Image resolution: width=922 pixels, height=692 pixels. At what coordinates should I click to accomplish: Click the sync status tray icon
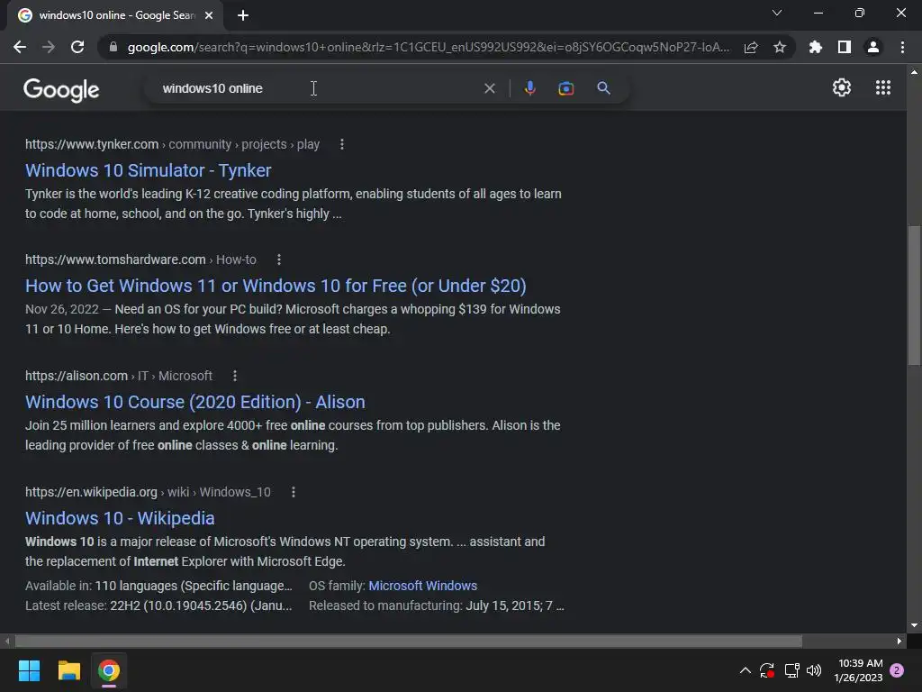767,670
